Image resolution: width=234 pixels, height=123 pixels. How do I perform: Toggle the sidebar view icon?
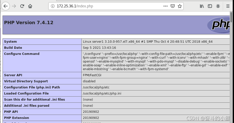click(210, 6)
